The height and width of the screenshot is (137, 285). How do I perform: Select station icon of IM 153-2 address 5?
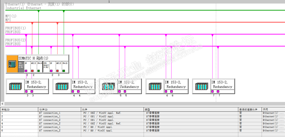click(108, 86)
